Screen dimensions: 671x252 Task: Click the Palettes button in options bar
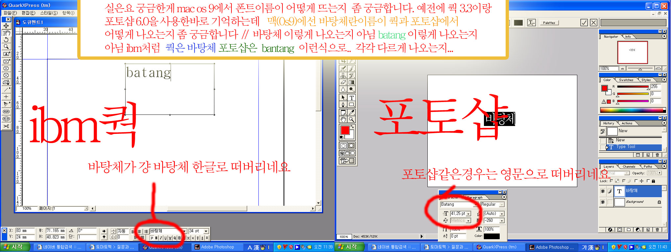549,23
